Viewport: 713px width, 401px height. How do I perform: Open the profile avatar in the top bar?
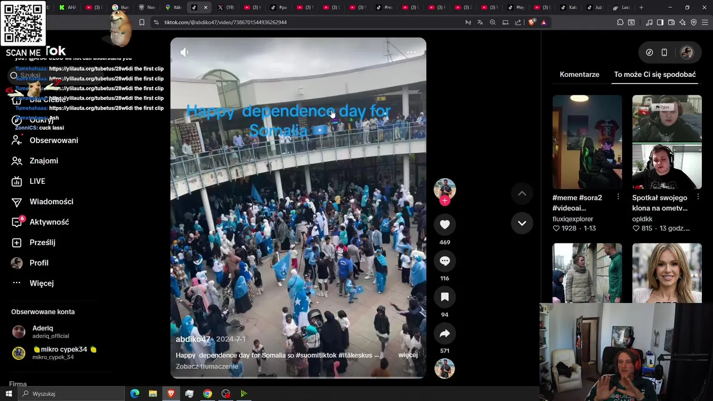tap(687, 52)
